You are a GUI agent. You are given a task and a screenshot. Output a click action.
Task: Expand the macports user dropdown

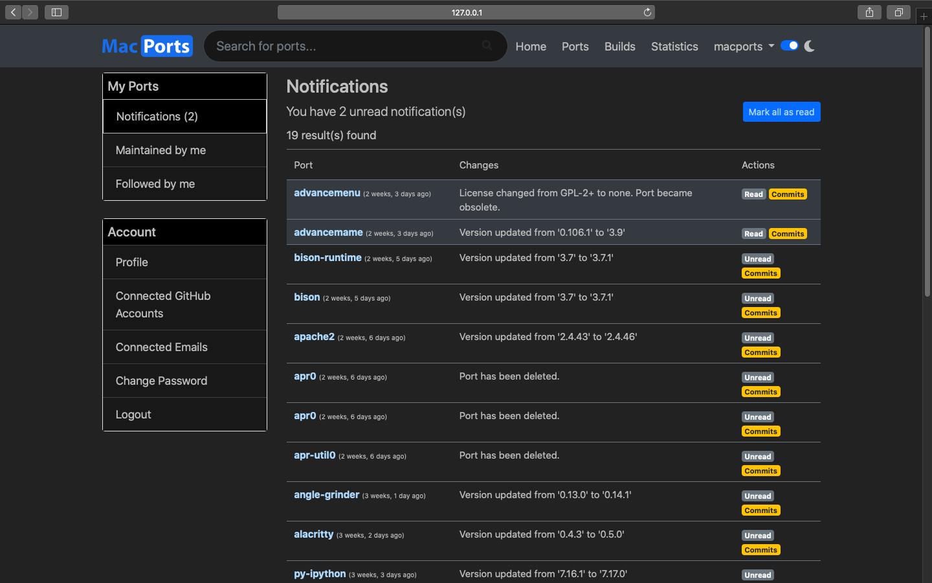pyautogui.click(x=744, y=47)
